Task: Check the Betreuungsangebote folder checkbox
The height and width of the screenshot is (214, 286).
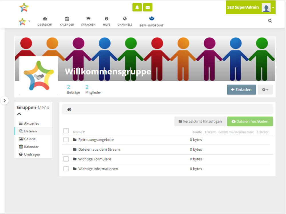Action: tap(66, 140)
